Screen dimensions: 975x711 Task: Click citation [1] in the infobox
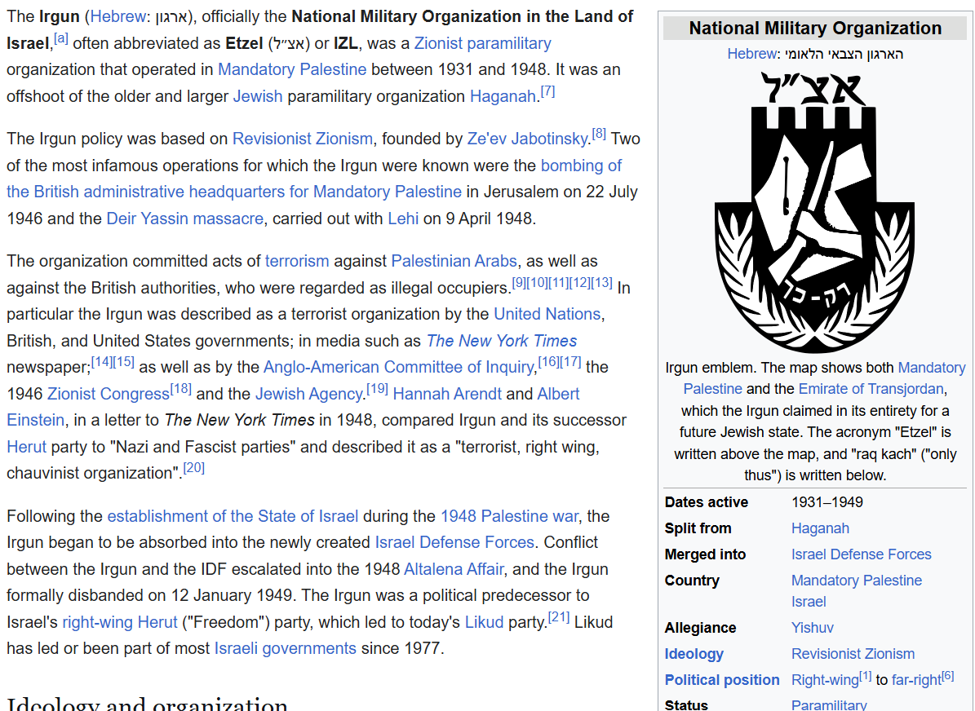click(x=865, y=676)
